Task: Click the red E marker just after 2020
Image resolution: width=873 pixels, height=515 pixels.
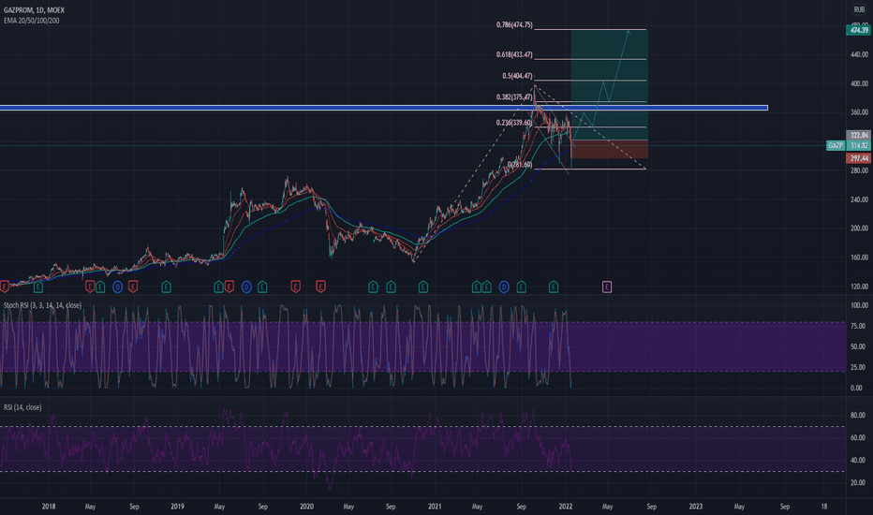Action: click(320, 287)
